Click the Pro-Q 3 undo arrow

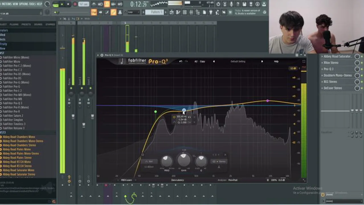(x=181, y=61)
